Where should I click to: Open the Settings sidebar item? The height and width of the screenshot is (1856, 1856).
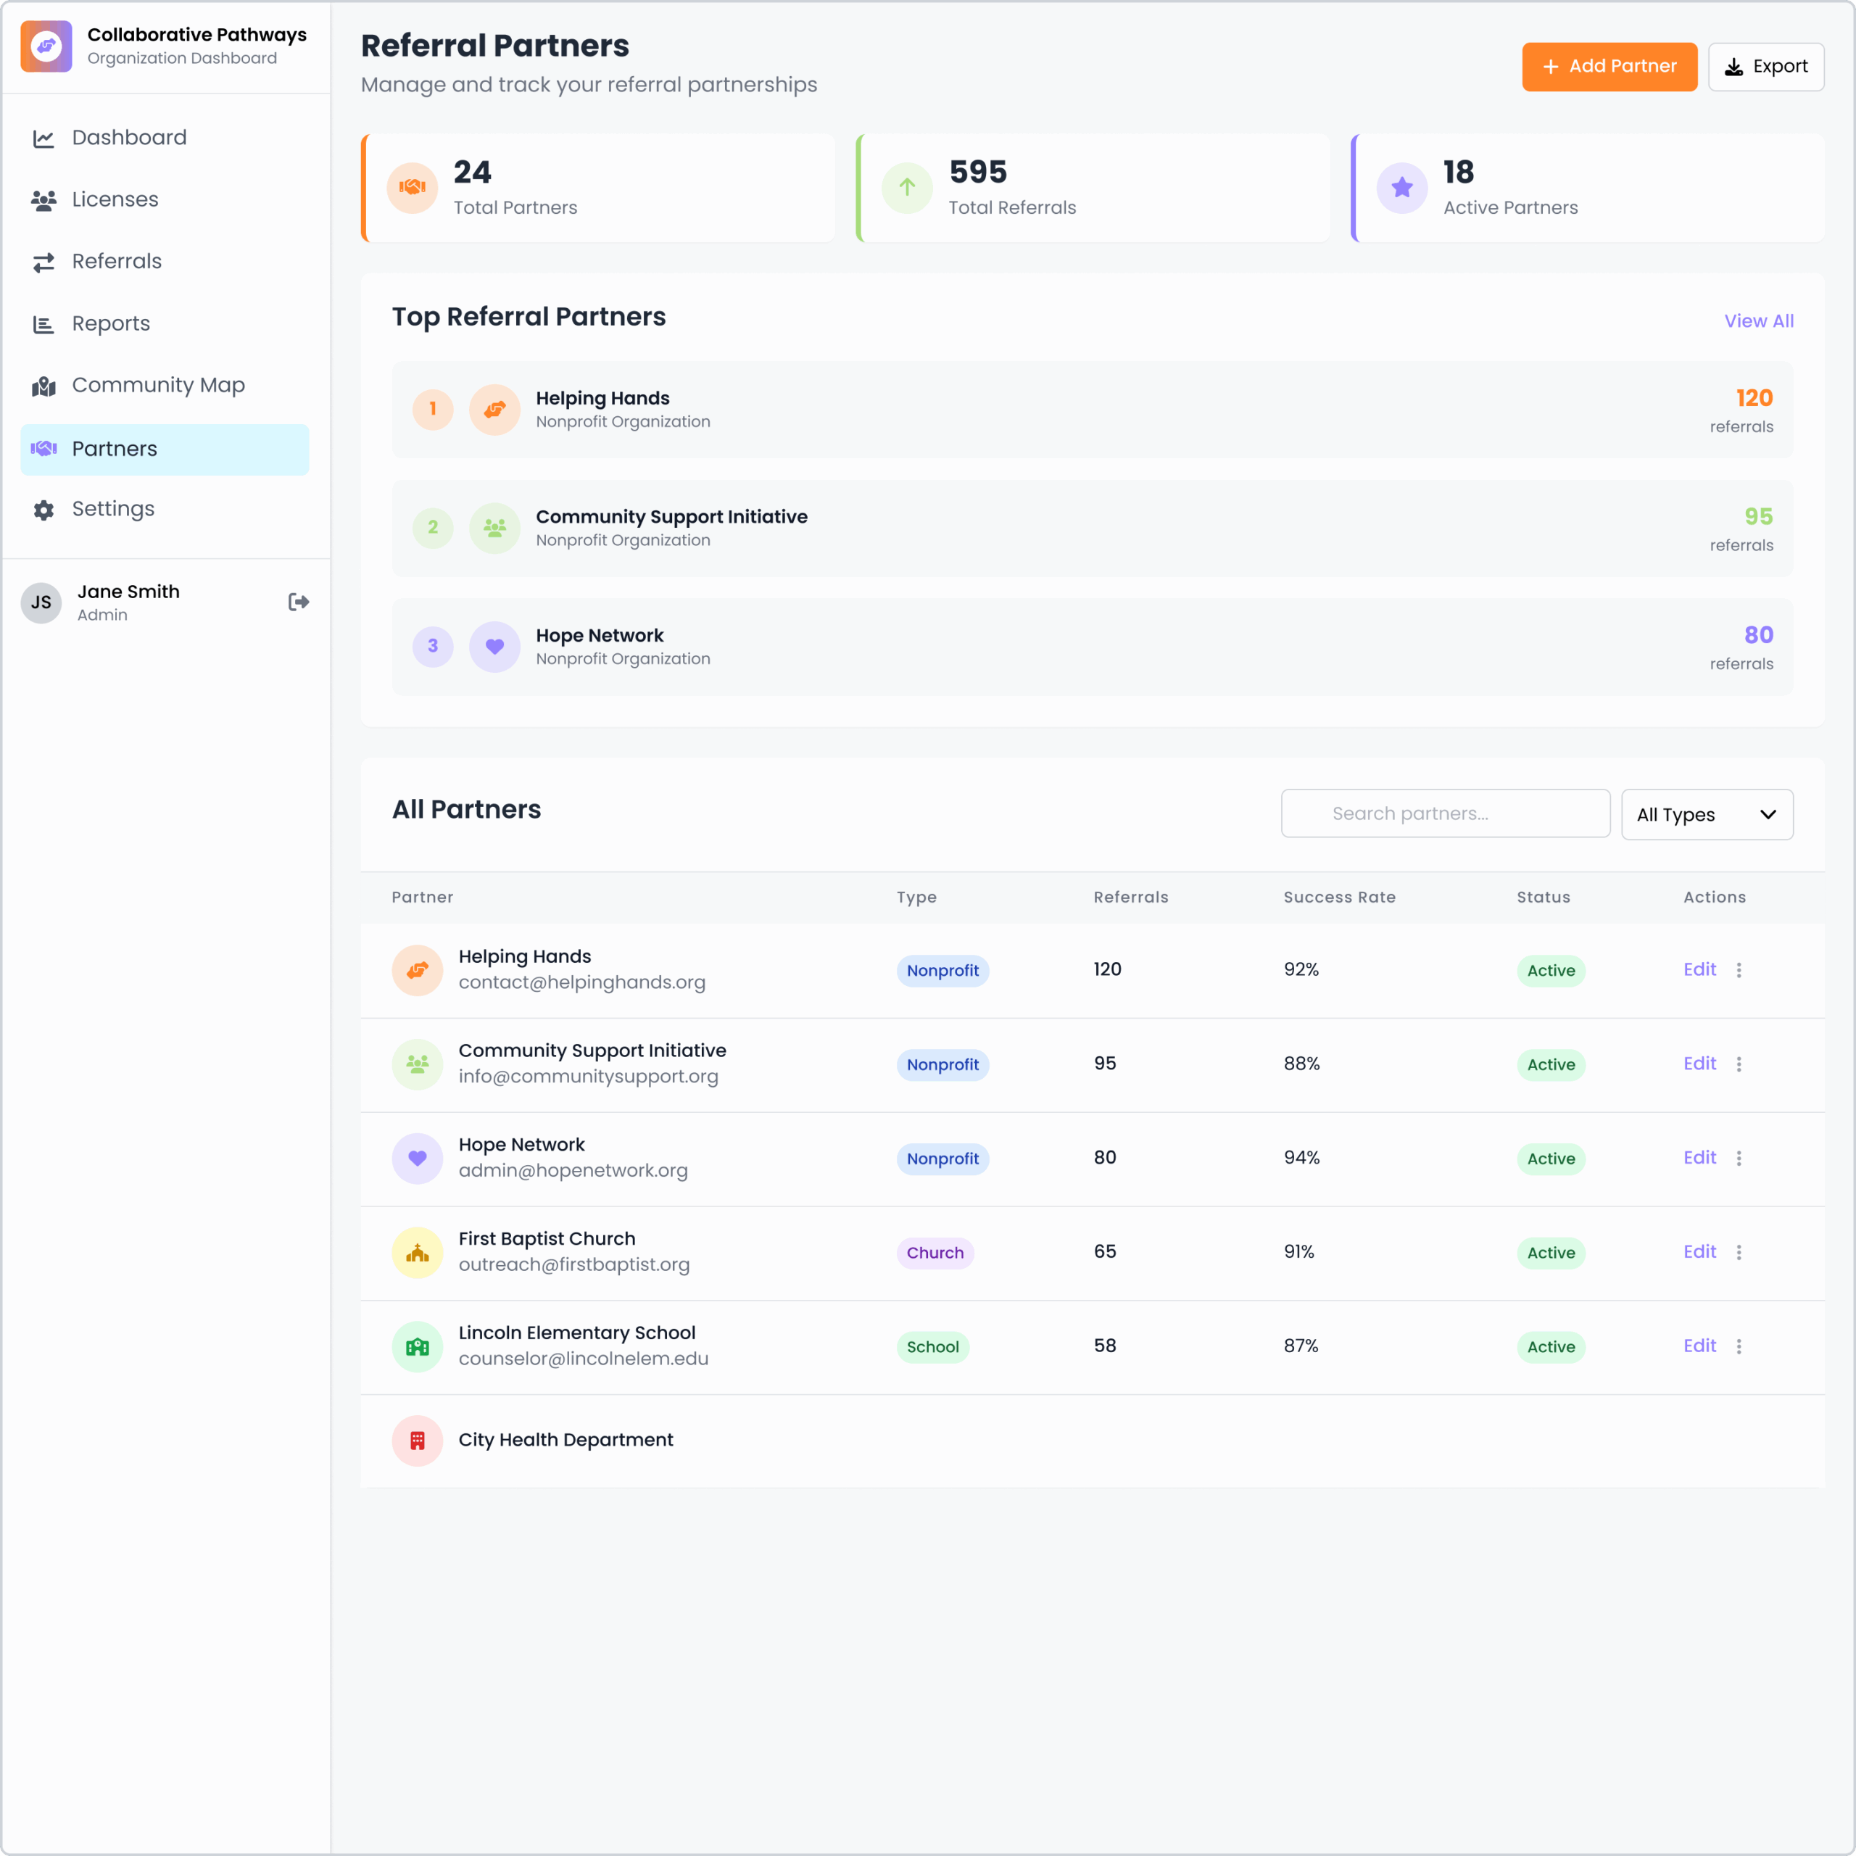pos(112,509)
